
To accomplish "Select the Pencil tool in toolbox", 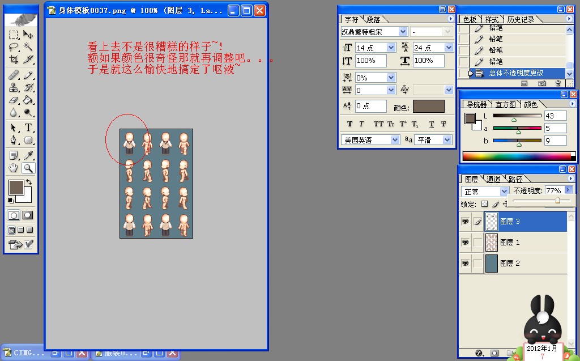I will (28, 75).
